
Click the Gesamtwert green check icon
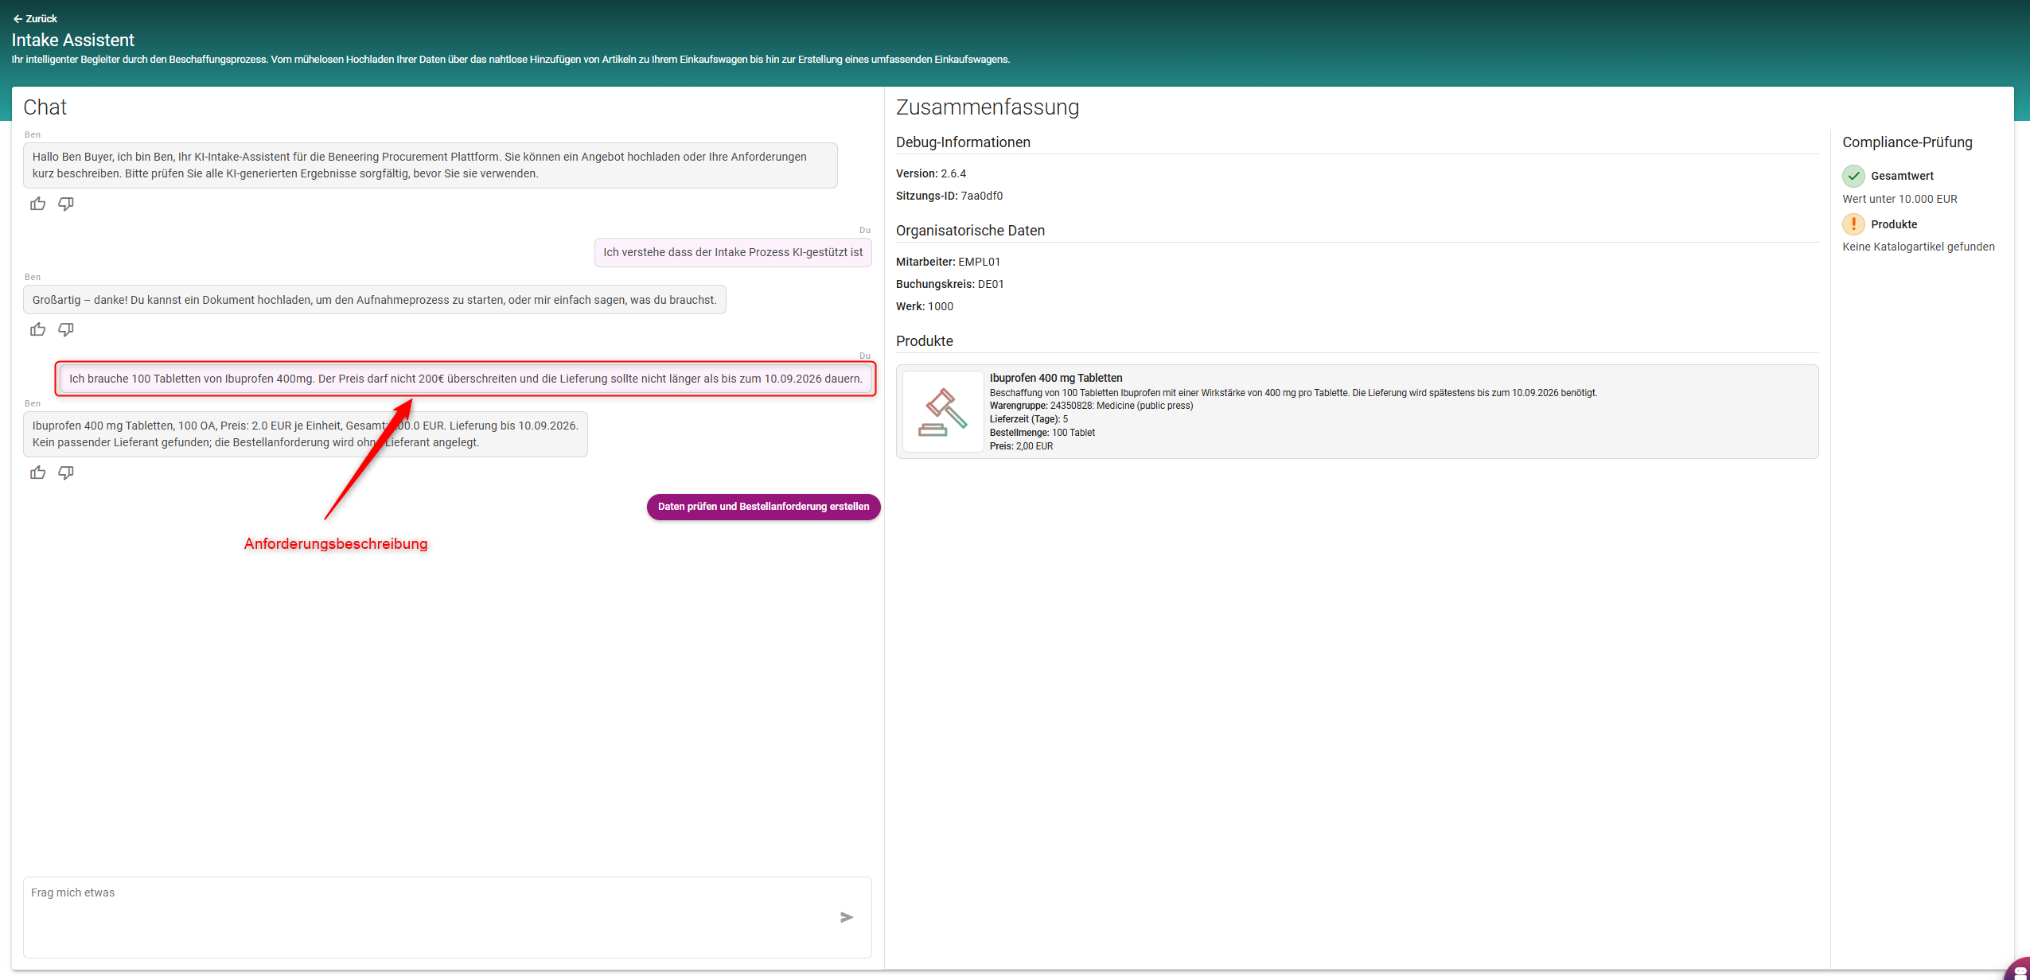tap(1853, 176)
